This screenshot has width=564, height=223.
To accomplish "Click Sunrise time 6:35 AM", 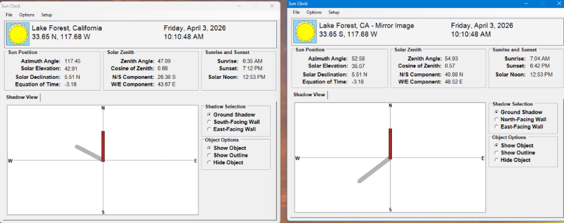I will pos(253,61).
